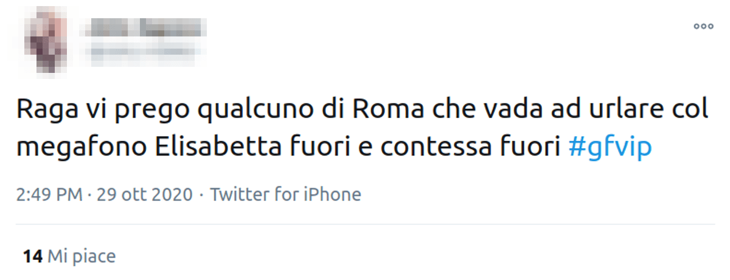The height and width of the screenshot is (280, 730).
Task: Click the word Raga starting the tweet
Action: point(42,110)
